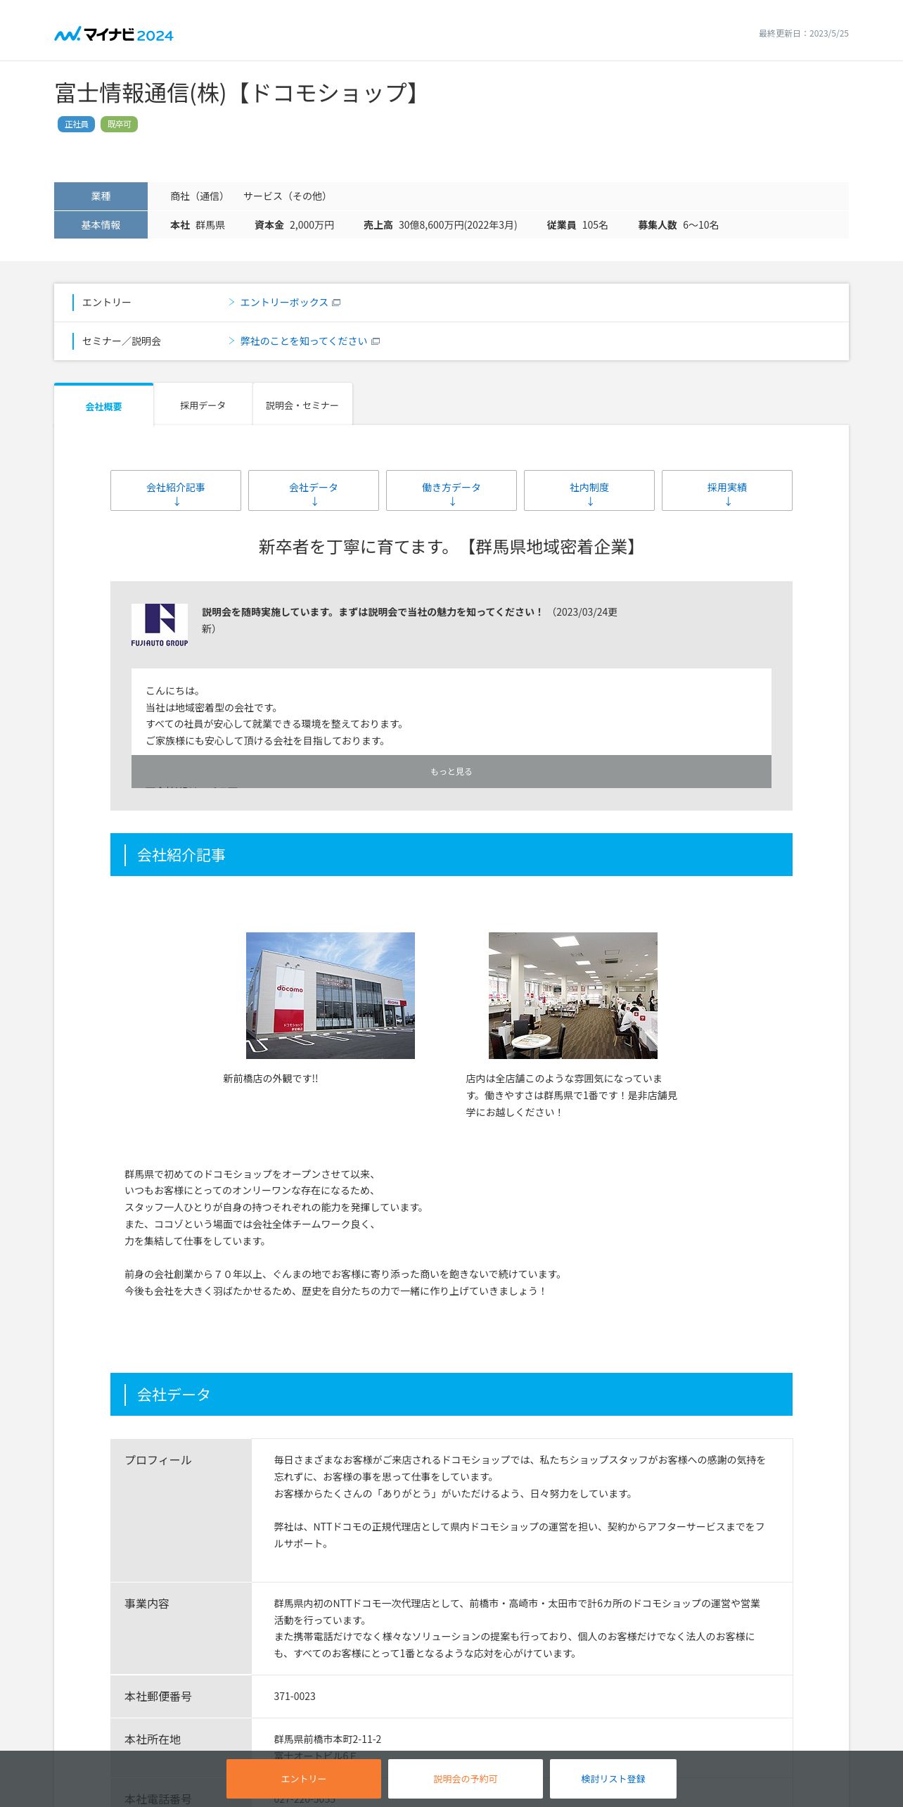Click the orange エントリー button
This screenshot has height=1807, width=903.
[304, 1779]
